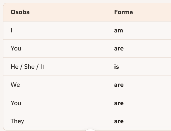171x131 pixels.
Task: Click are in the row below am
Action: coord(119,48)
